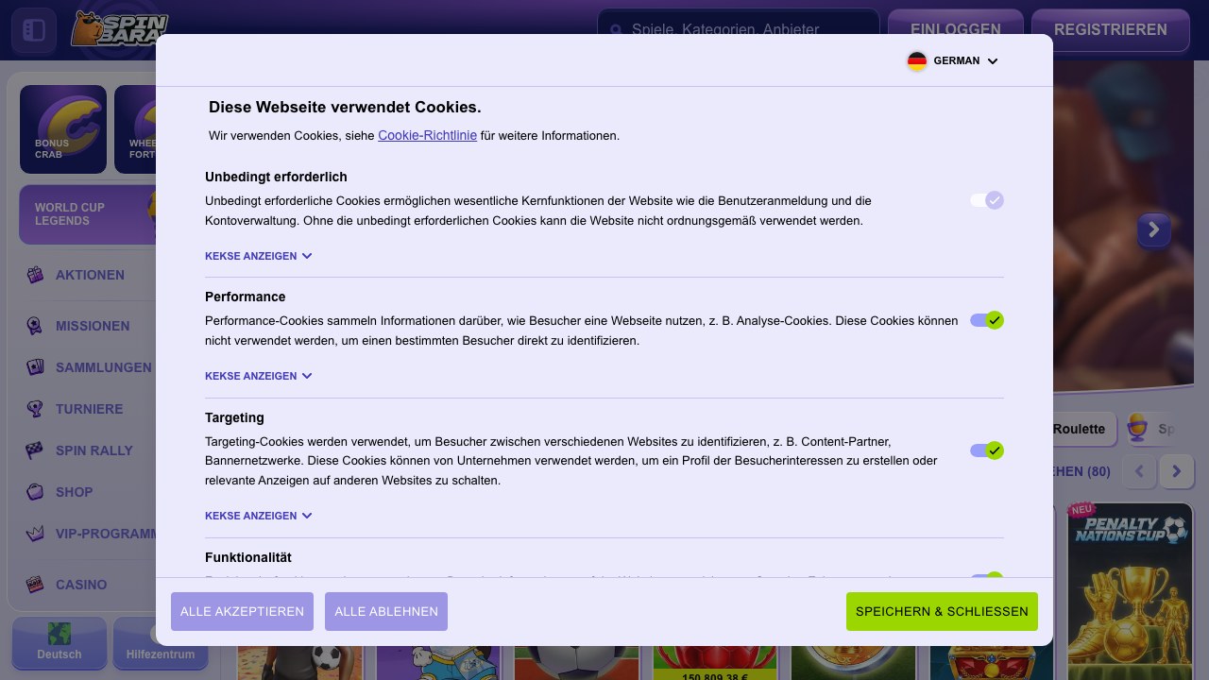This screenshot has width=1209, height=680.
Task: Expand Kekse anzeigen under Targeting
Action: click(259, 516)
